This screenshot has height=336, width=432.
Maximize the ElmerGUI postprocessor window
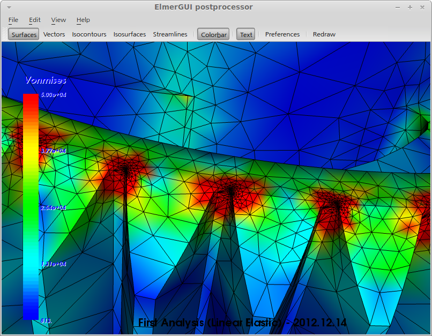click(x=410, y=8)
